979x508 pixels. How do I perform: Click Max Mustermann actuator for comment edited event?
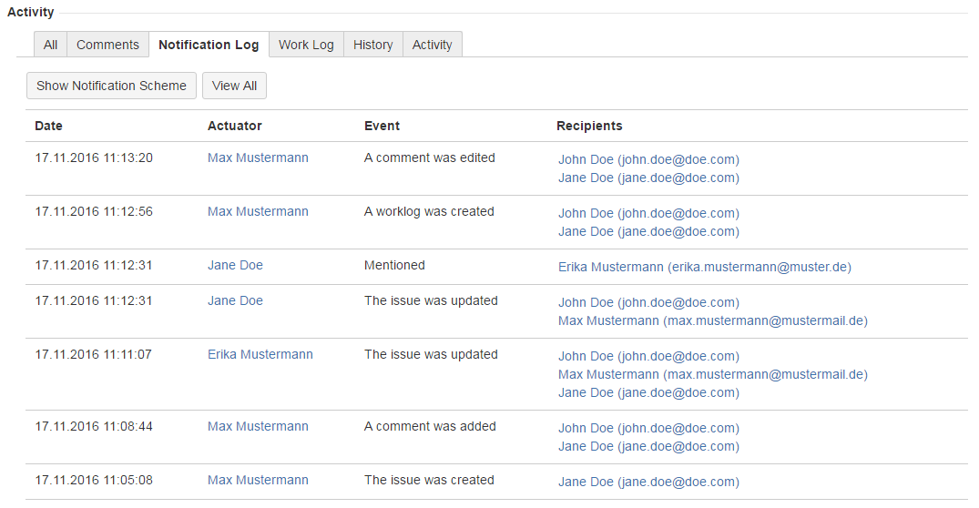point(258,157)
